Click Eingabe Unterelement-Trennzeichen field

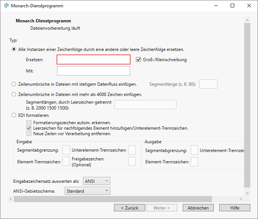pyautogui.click(x=132, y=150)
